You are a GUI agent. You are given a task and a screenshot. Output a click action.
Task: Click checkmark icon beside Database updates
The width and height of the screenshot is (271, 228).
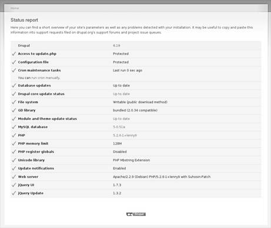coord(14,85)
